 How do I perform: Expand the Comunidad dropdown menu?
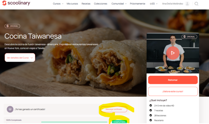119,4
